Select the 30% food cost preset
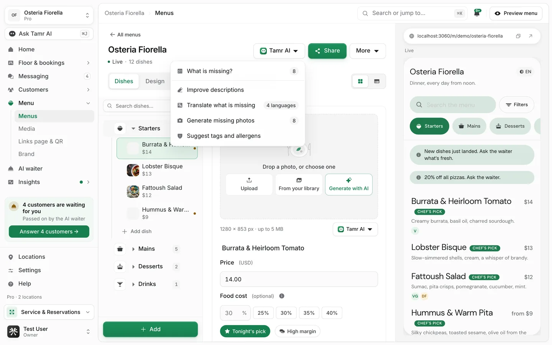Image resolution: width=552 pixels, height=345 pixels. pos(286,313)
